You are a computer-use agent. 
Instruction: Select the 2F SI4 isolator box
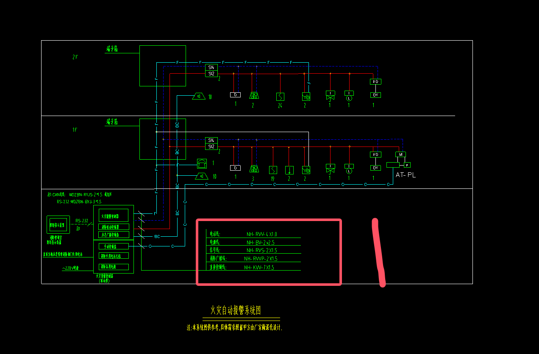211,67
